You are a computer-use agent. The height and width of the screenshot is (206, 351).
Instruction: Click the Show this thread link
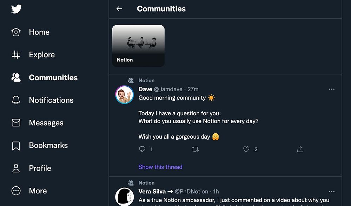click(160, 167)
